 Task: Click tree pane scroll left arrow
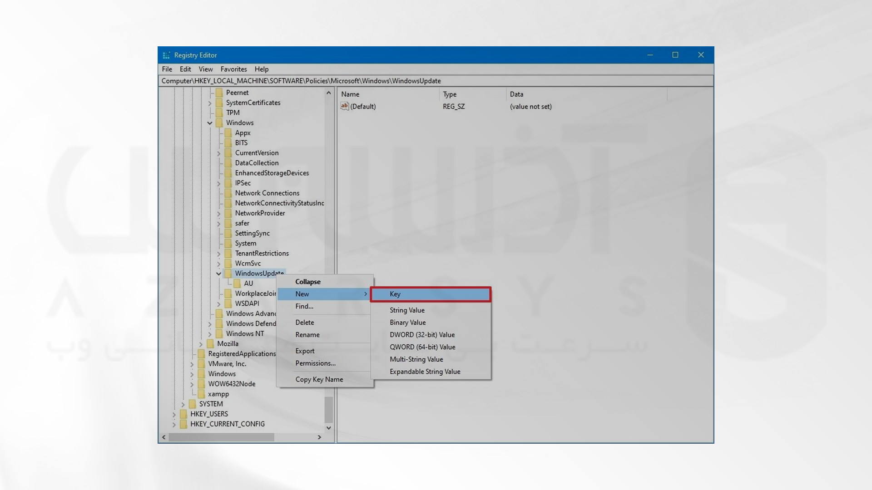(164, 437)
